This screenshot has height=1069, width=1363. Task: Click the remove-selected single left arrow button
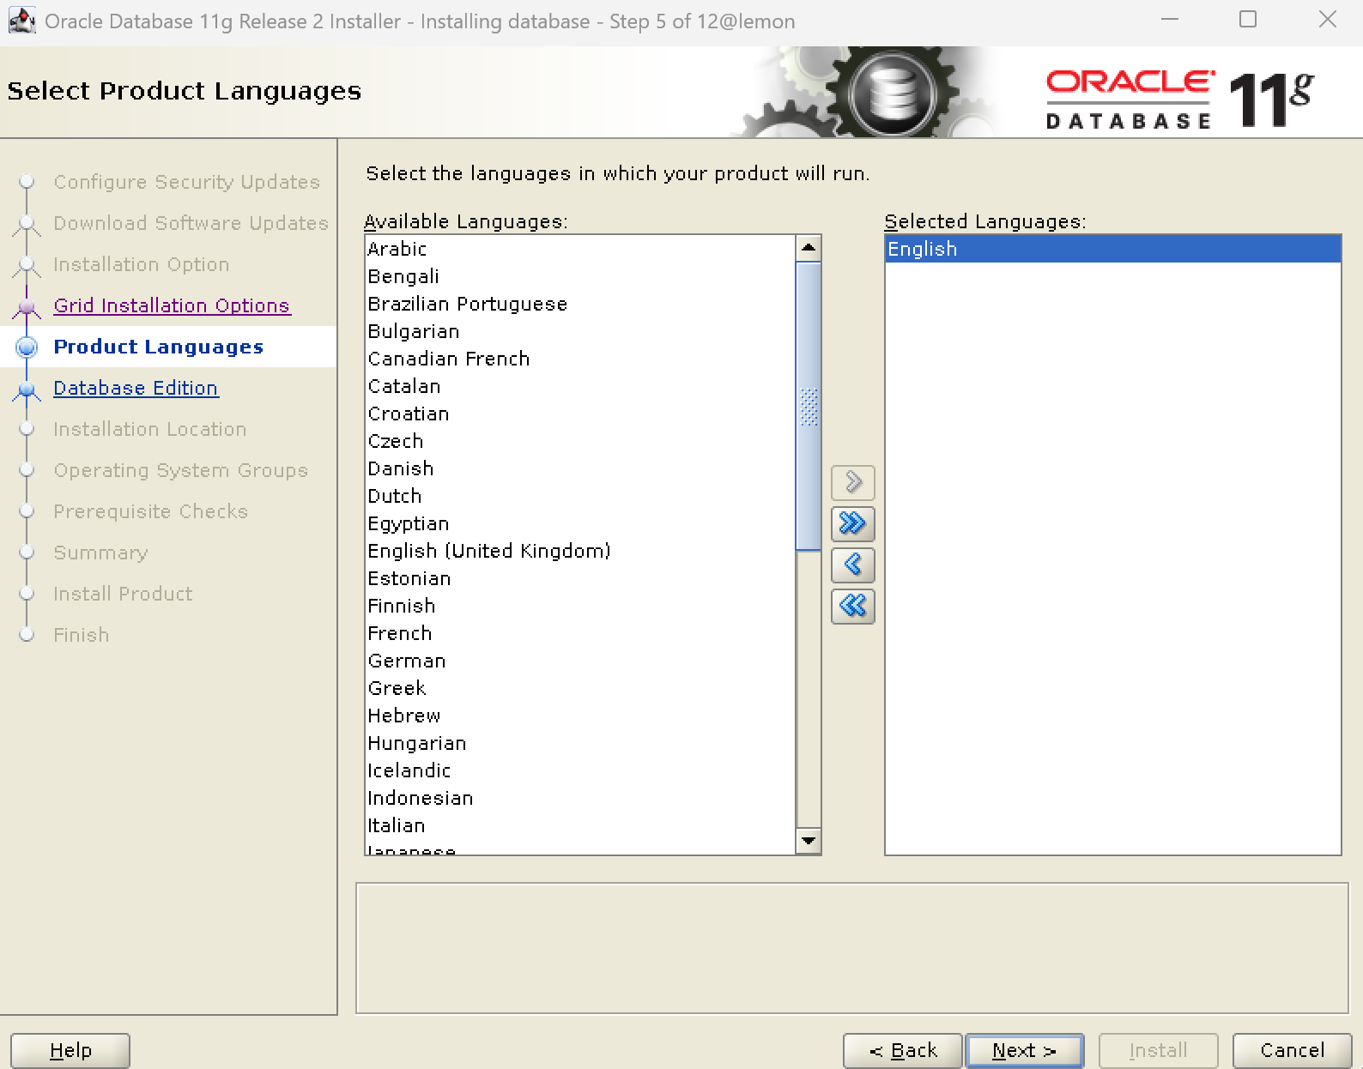pos(852,565)
